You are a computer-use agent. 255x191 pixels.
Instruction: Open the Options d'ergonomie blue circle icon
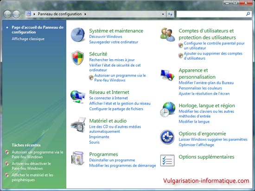coord(167,137)
